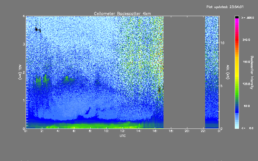Click the '2:' hour label on the time axis
Viewport: 258px width, 161px height.
tap(42, 131)
